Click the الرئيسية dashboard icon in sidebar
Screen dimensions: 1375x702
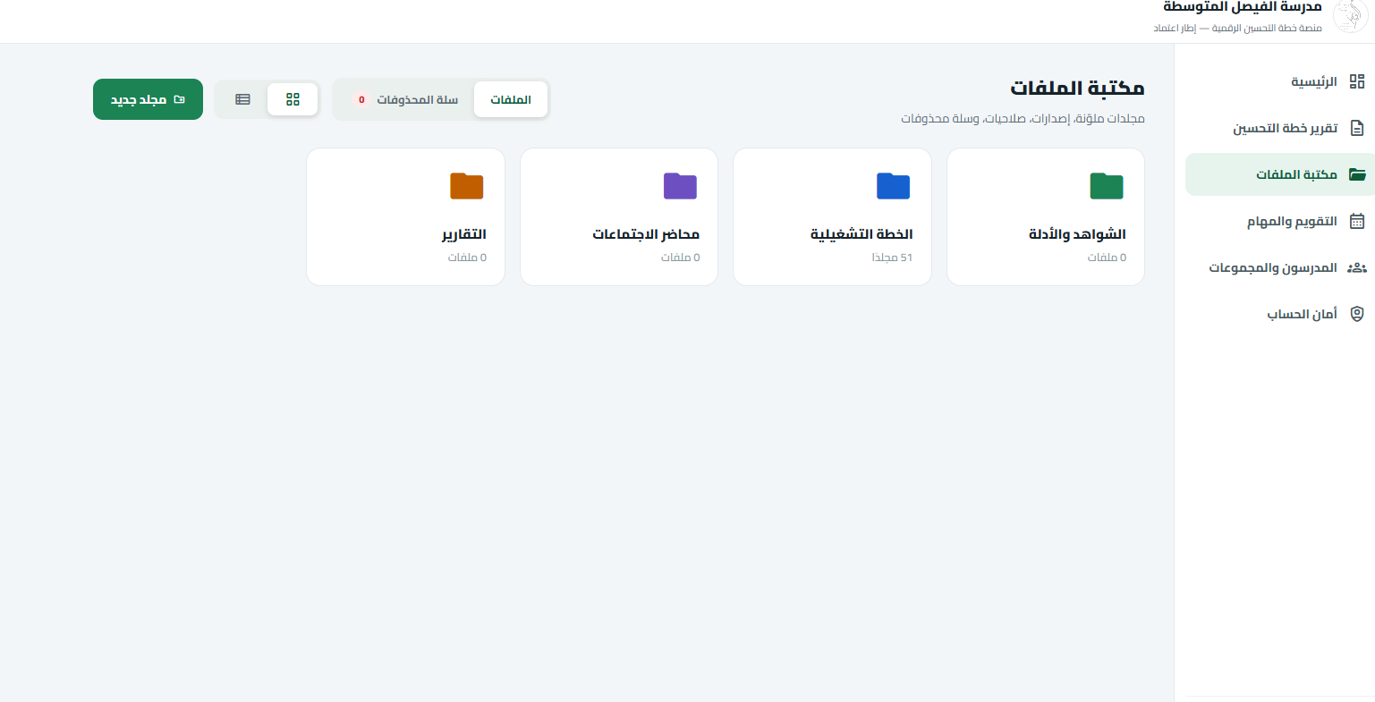pos(1357,81)
